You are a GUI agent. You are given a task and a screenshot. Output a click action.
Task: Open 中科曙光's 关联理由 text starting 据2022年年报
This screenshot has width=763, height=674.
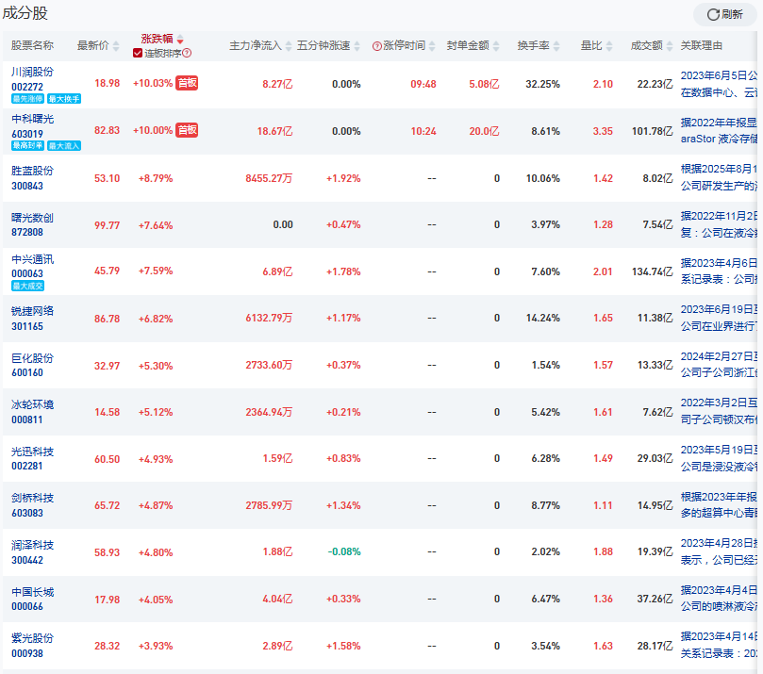(x=719, y=131)
